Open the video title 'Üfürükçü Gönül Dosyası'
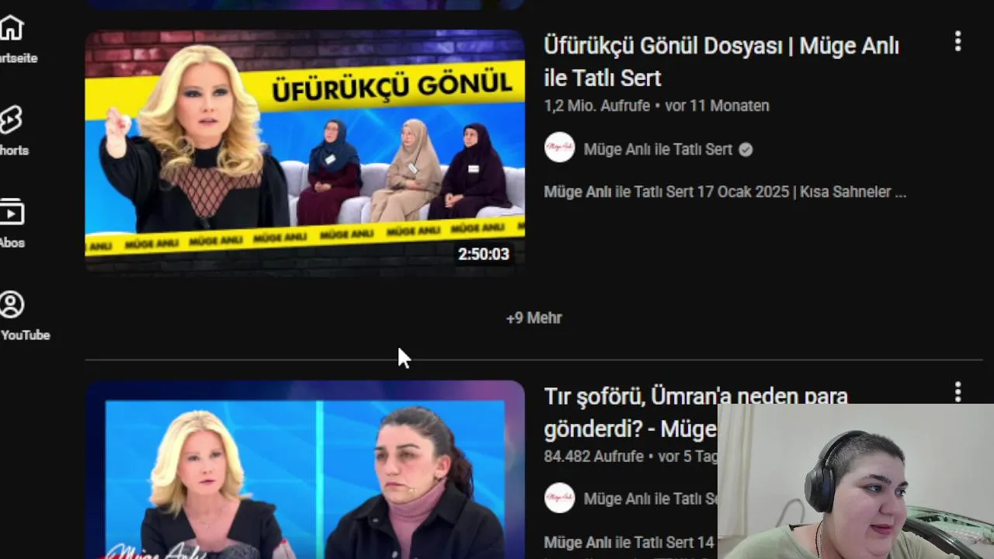The height and width of the screenshot is (559, 994). pos(721,62)
